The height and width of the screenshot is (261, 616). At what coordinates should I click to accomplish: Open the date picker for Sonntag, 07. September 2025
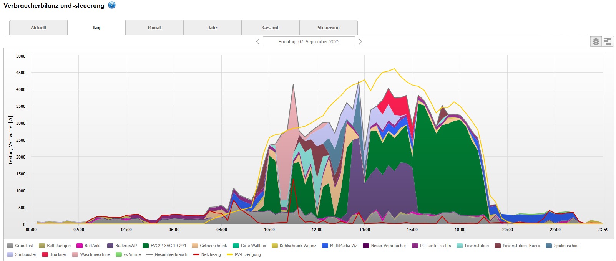click(x=309, y=41)
